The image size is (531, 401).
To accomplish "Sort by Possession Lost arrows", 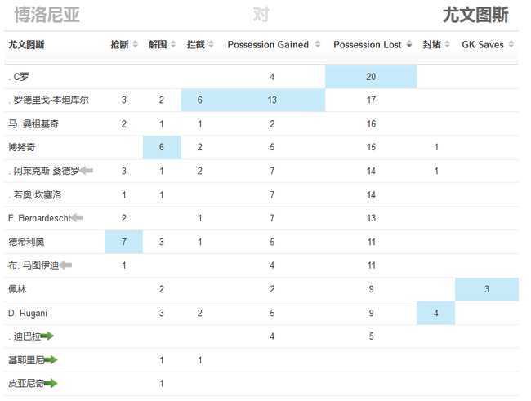I will click(409, 44).
